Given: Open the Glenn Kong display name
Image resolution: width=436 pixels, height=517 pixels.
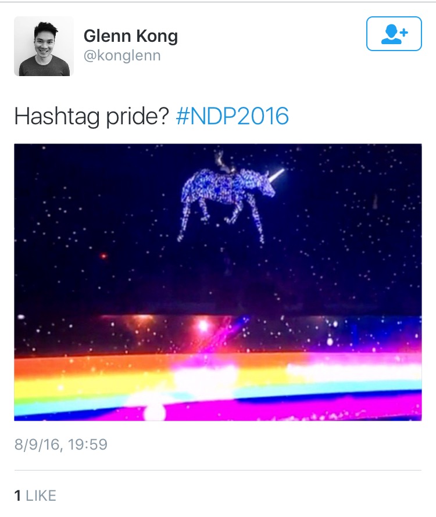Looking at the screenshot, I should (131, 35).
